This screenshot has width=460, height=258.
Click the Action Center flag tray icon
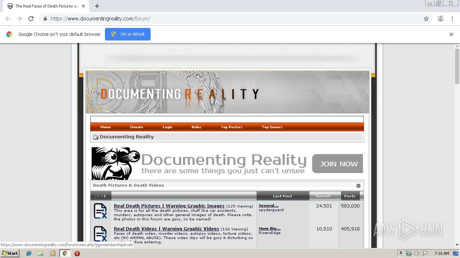[426, 253]
